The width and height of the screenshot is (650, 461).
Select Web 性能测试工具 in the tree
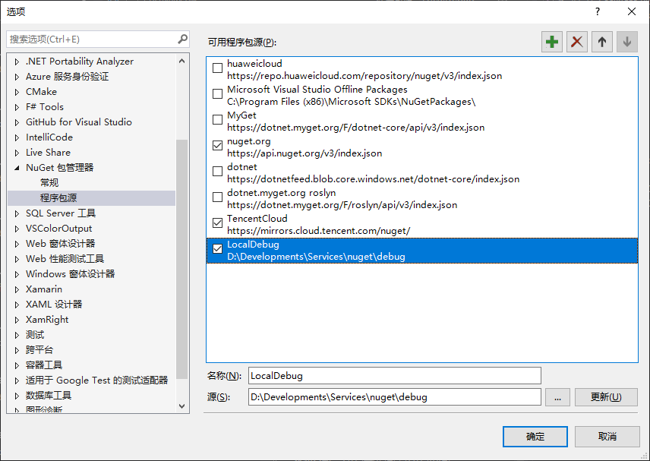65,259
